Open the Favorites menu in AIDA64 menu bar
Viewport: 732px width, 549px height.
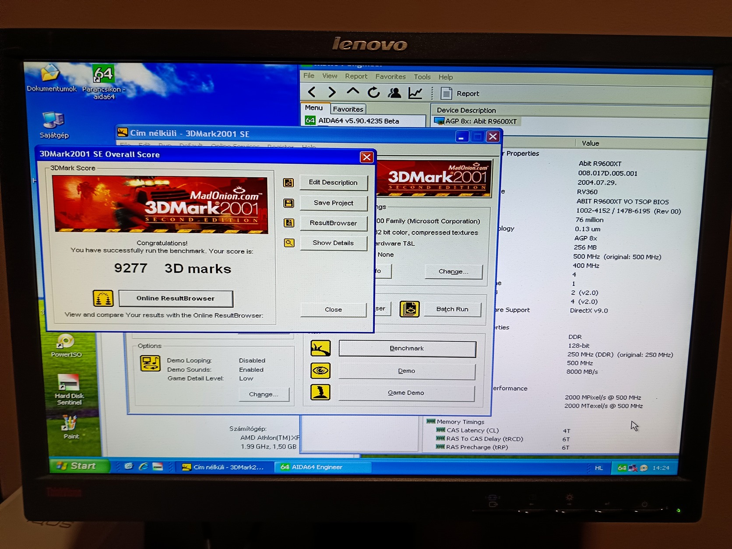tap(390, 77)
